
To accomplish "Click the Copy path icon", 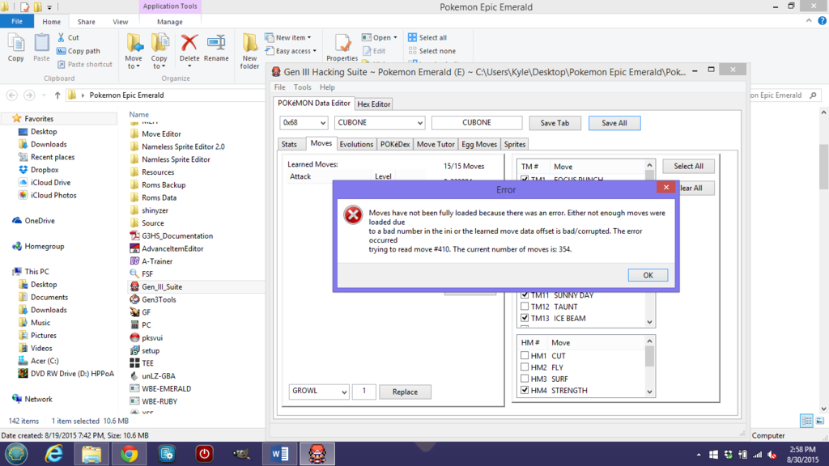I will (62, 51).
